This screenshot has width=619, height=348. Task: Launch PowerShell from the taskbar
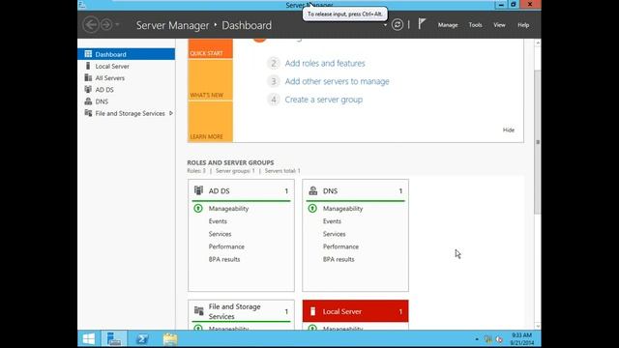click(x=142, y=339)
